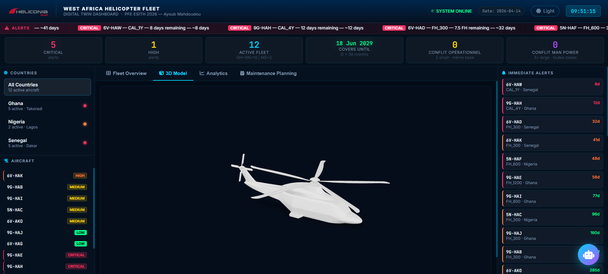Open the chatbot assistant robot icon
Viewport: 608px width, 274px height.
(x=588, y=254)
